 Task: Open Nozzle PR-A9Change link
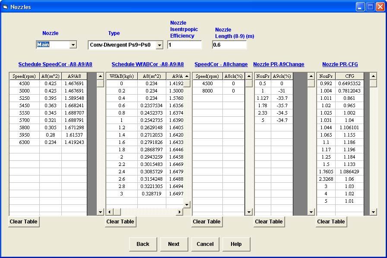click(x=279, y=64)
